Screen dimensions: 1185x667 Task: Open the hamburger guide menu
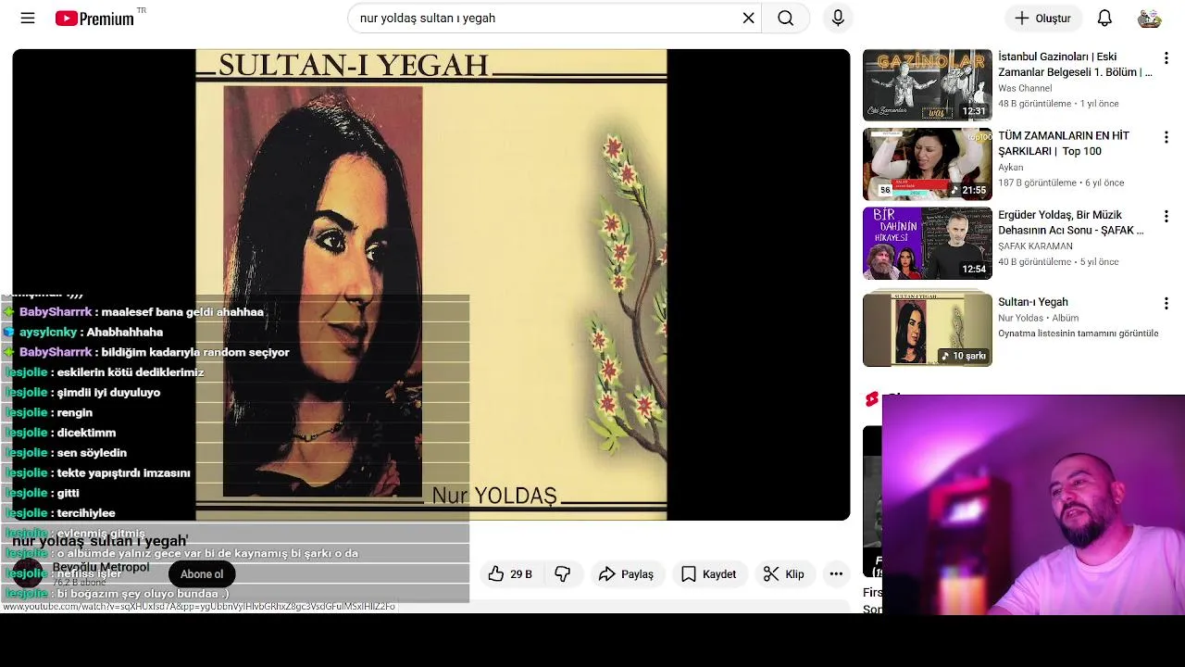coord(28,18)
